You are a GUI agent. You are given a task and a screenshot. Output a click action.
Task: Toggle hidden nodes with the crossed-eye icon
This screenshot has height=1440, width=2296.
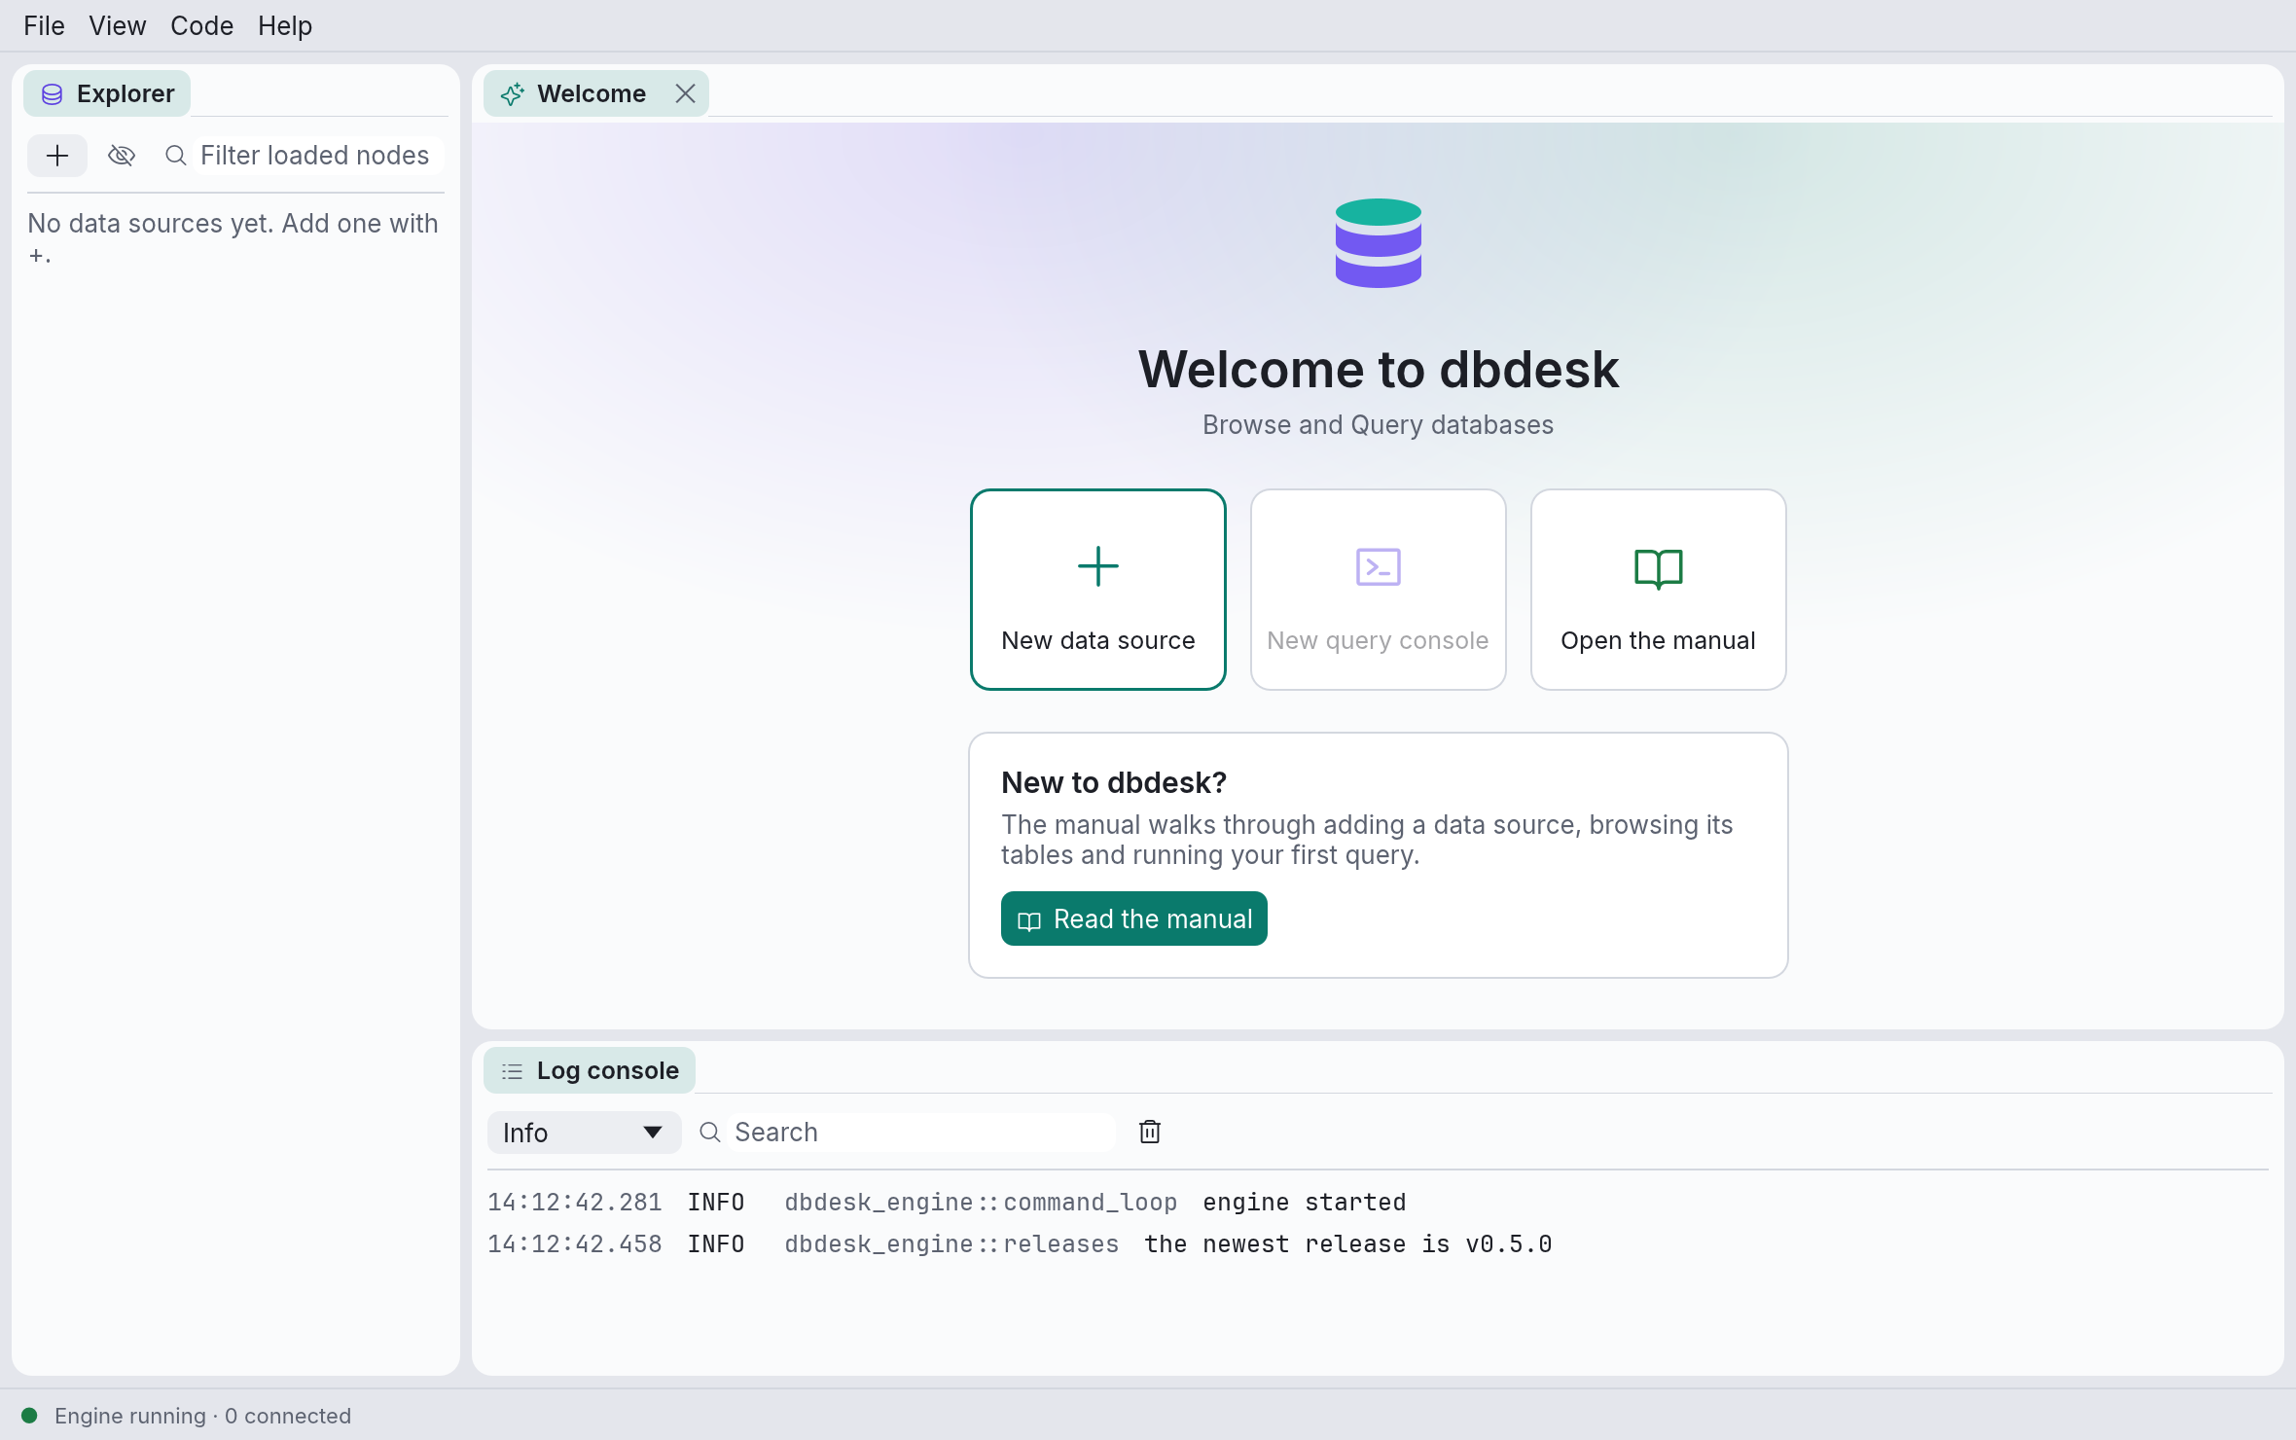pos(122,156)
